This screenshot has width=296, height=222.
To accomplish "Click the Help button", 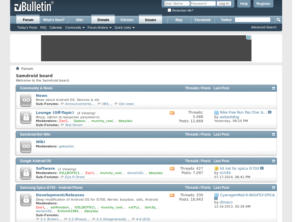I will (x=244, y=3).
